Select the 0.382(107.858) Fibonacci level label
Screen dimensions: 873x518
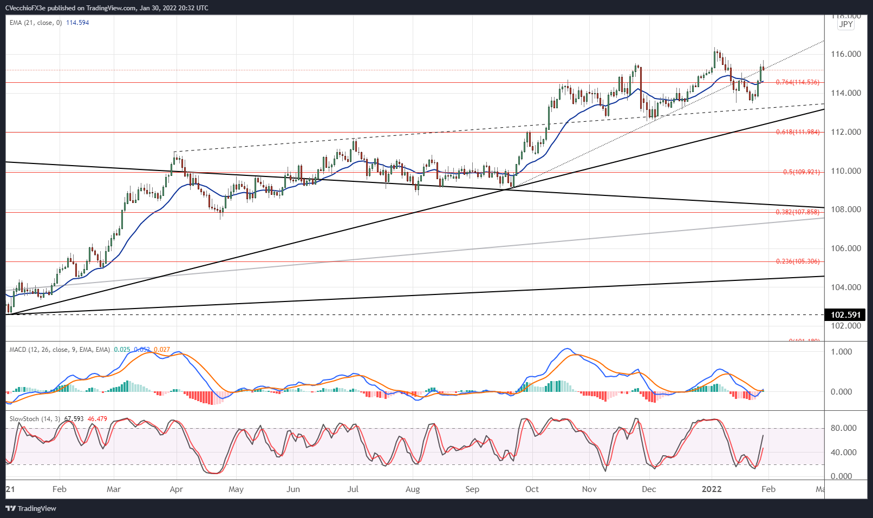(x=798, y=212)
